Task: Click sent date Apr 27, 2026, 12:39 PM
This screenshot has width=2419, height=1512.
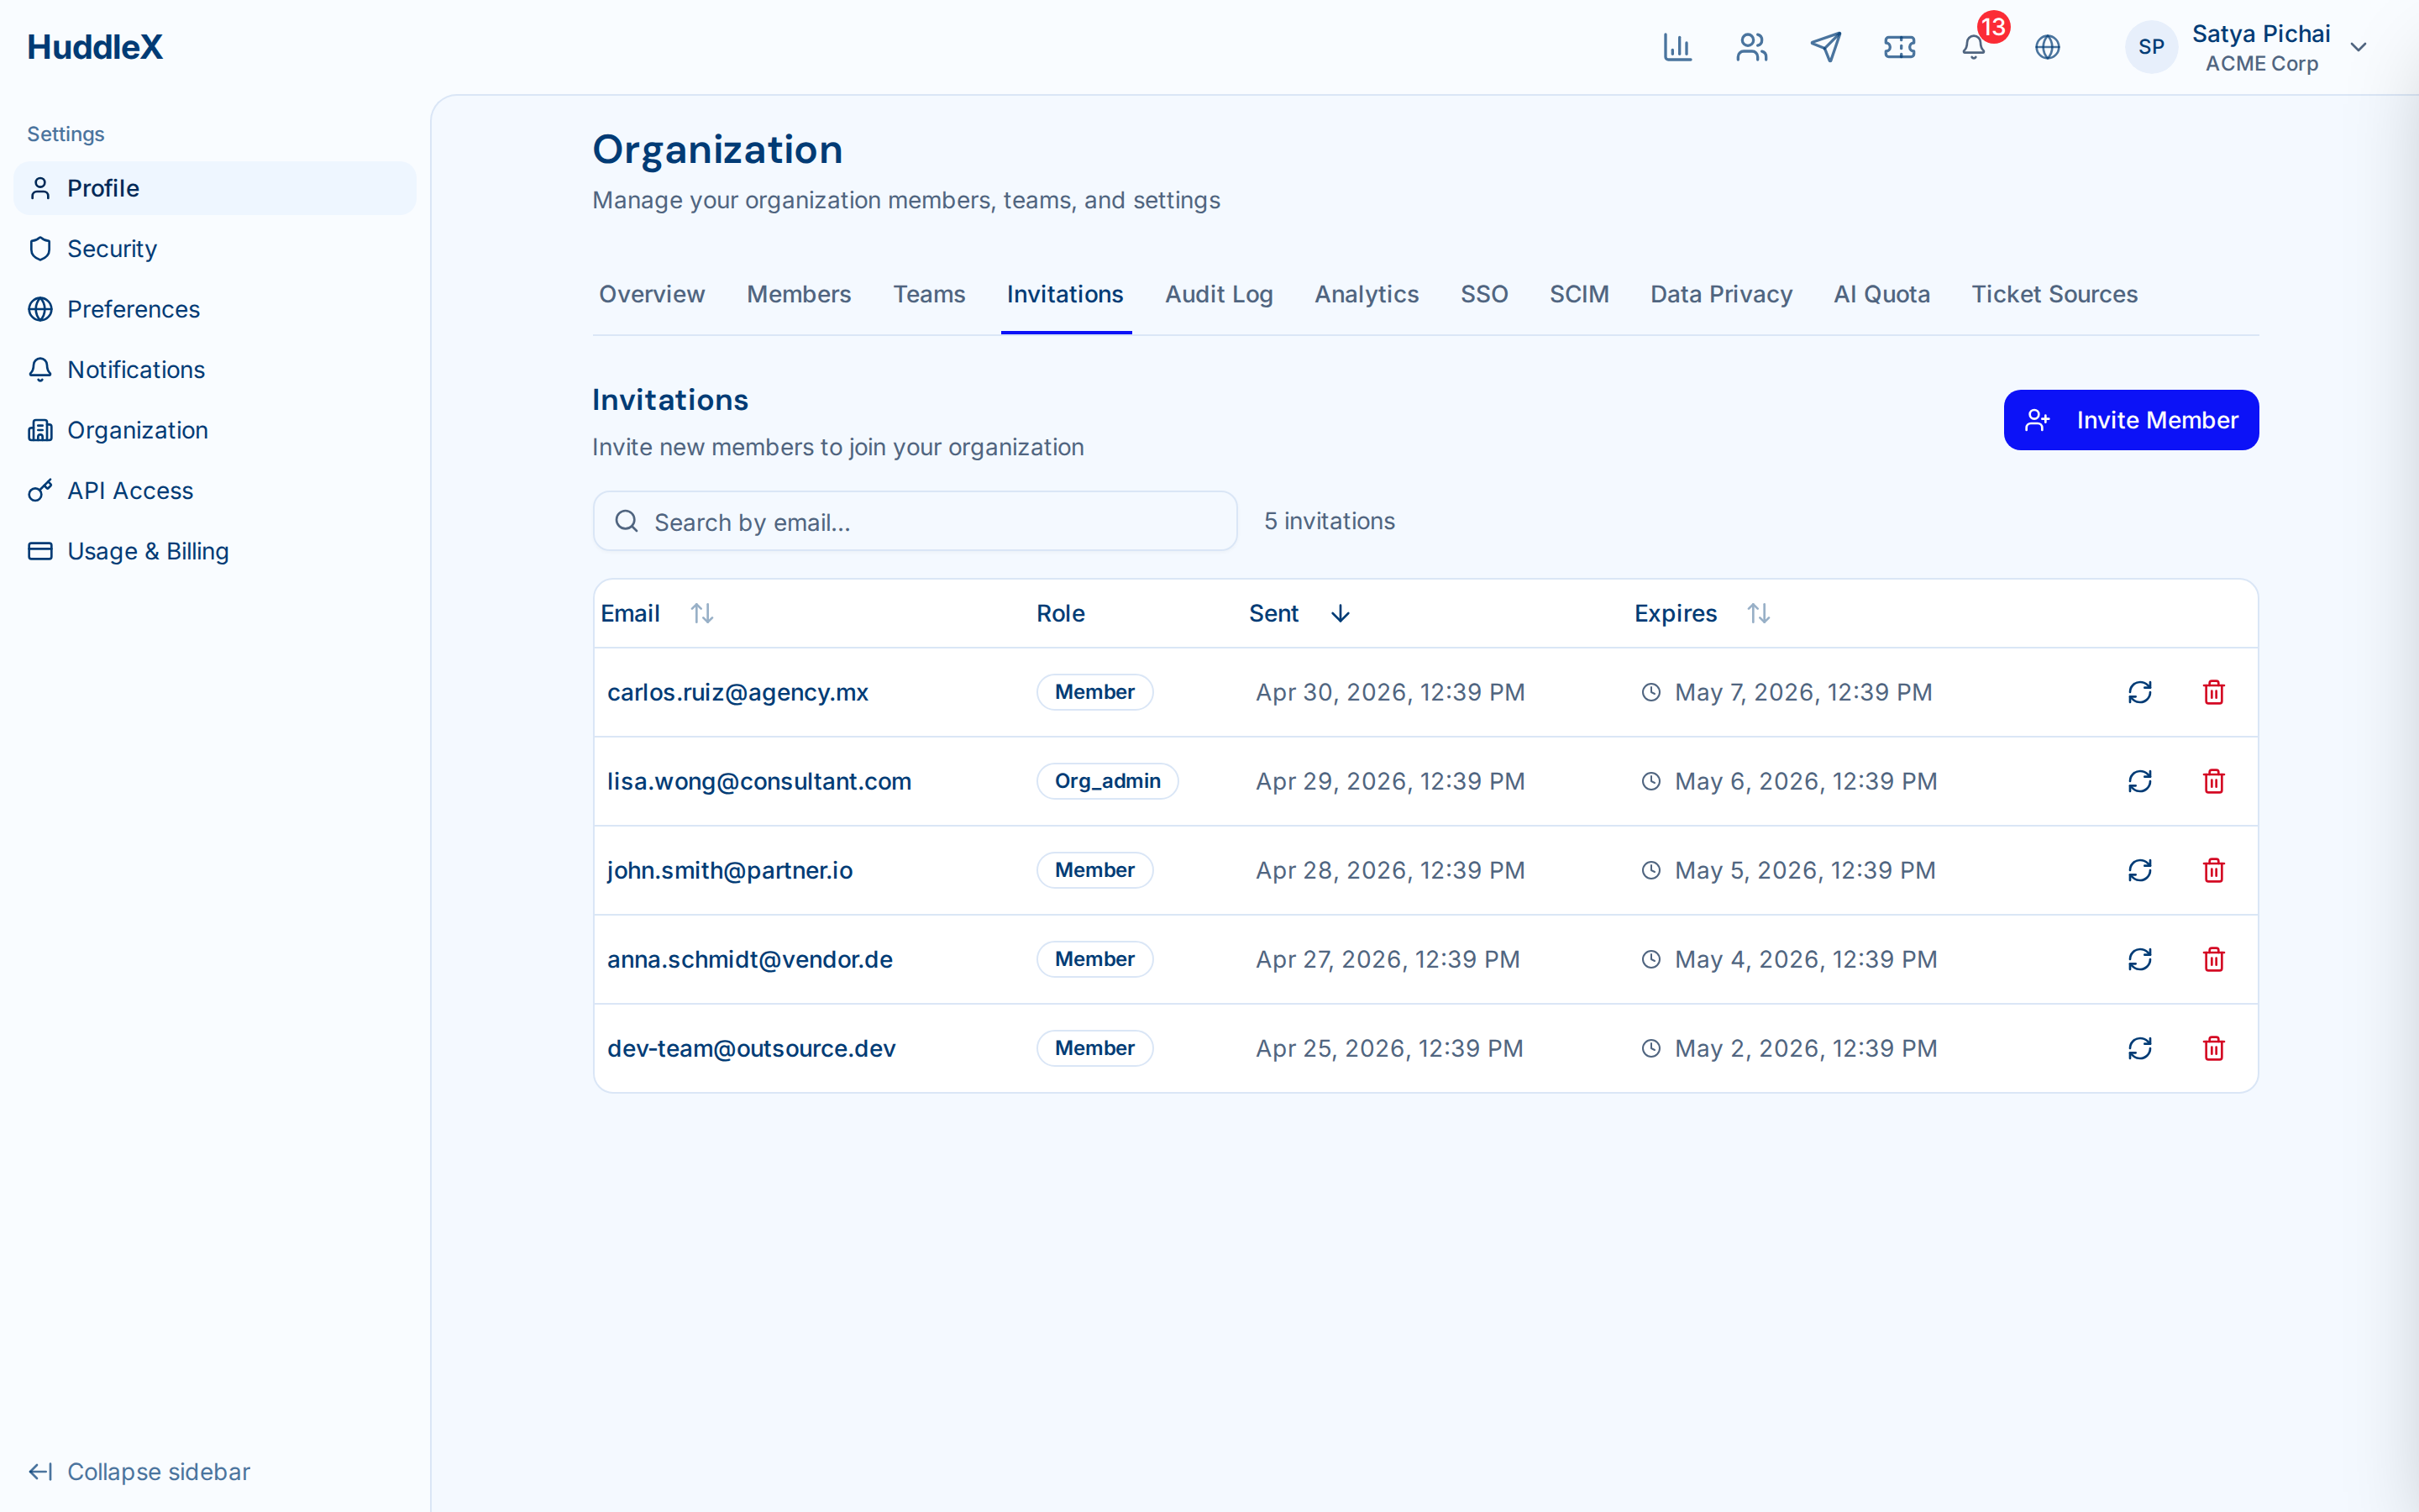Action: point(1388,959)
